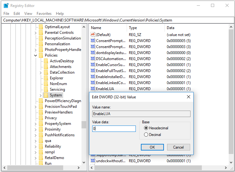Viewport: 235px width, 172px height.
Task: Cancel the Edit DWORD dialog
Action: [x=178, y=147]
